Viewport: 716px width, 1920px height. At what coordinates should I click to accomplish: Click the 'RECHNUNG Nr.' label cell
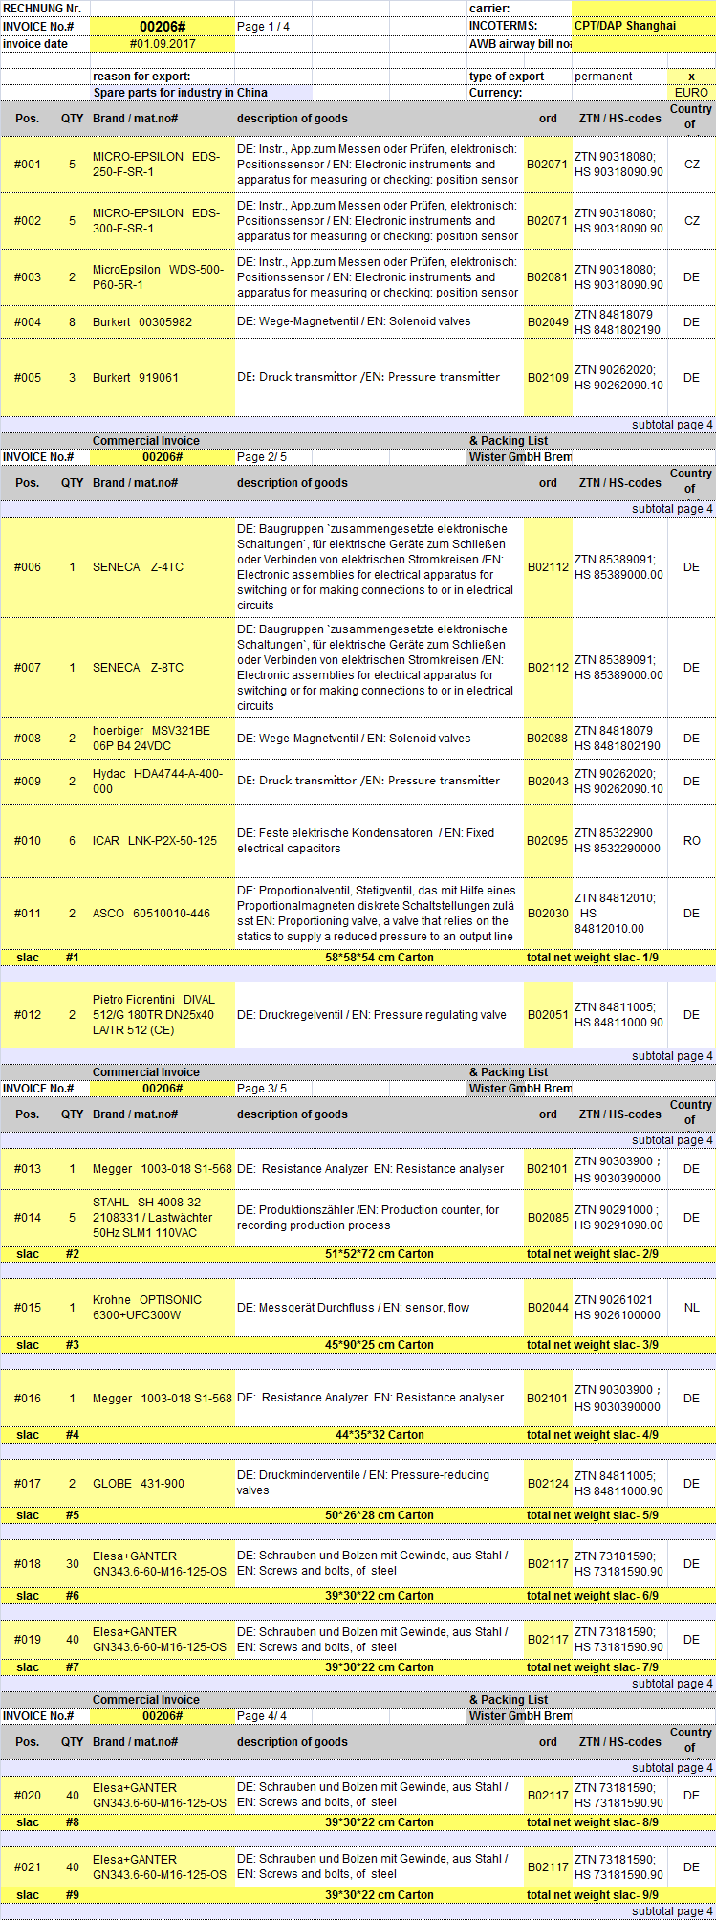click(45, 9)
